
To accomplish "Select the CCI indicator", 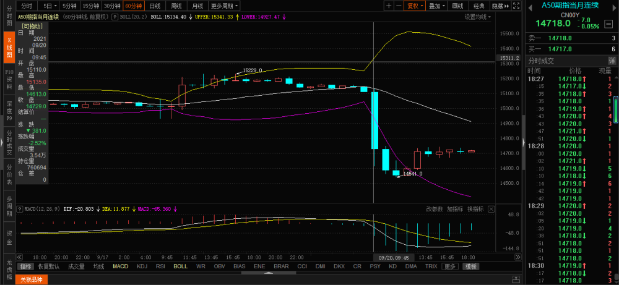I will (x=302, y=266).
